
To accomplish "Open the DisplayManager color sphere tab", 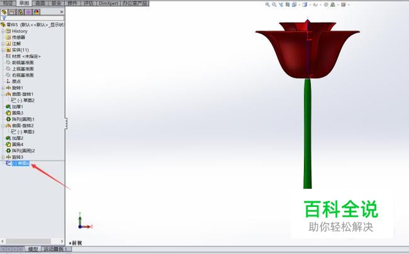I will coord(36,12).
